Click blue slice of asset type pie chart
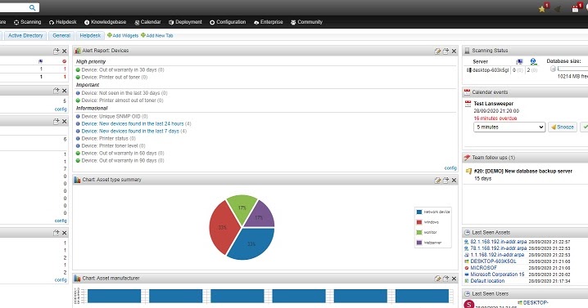Viewport: 588px width, 308px height. (251, 243)
